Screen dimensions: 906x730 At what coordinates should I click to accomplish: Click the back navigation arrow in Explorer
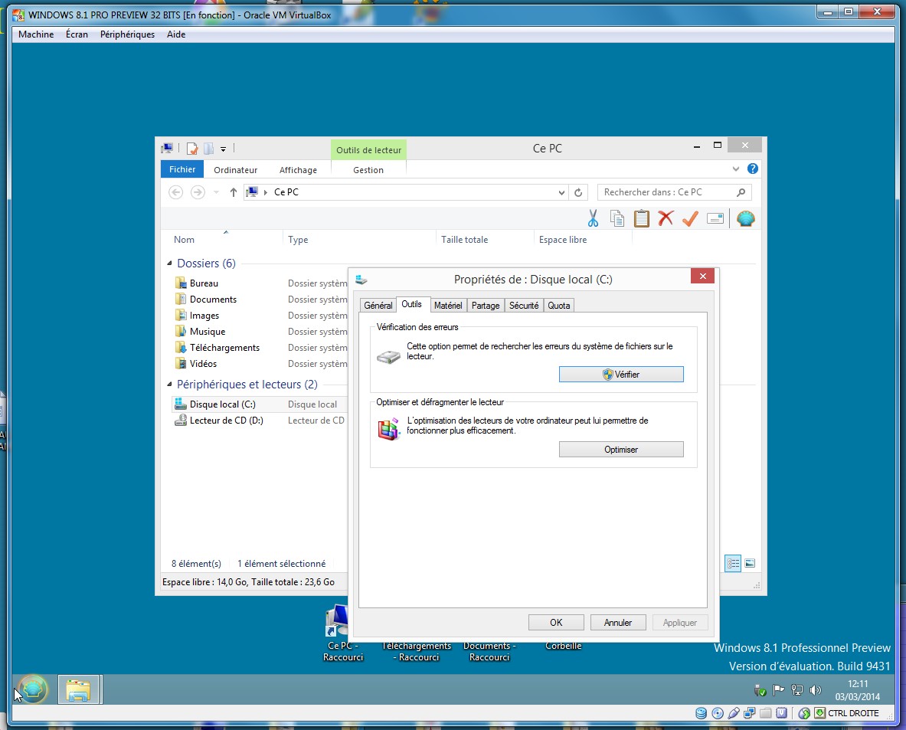pos(175,192)
